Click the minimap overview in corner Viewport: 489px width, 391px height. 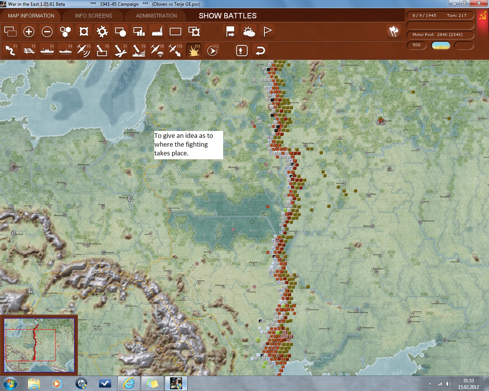[x=39, y=345]
